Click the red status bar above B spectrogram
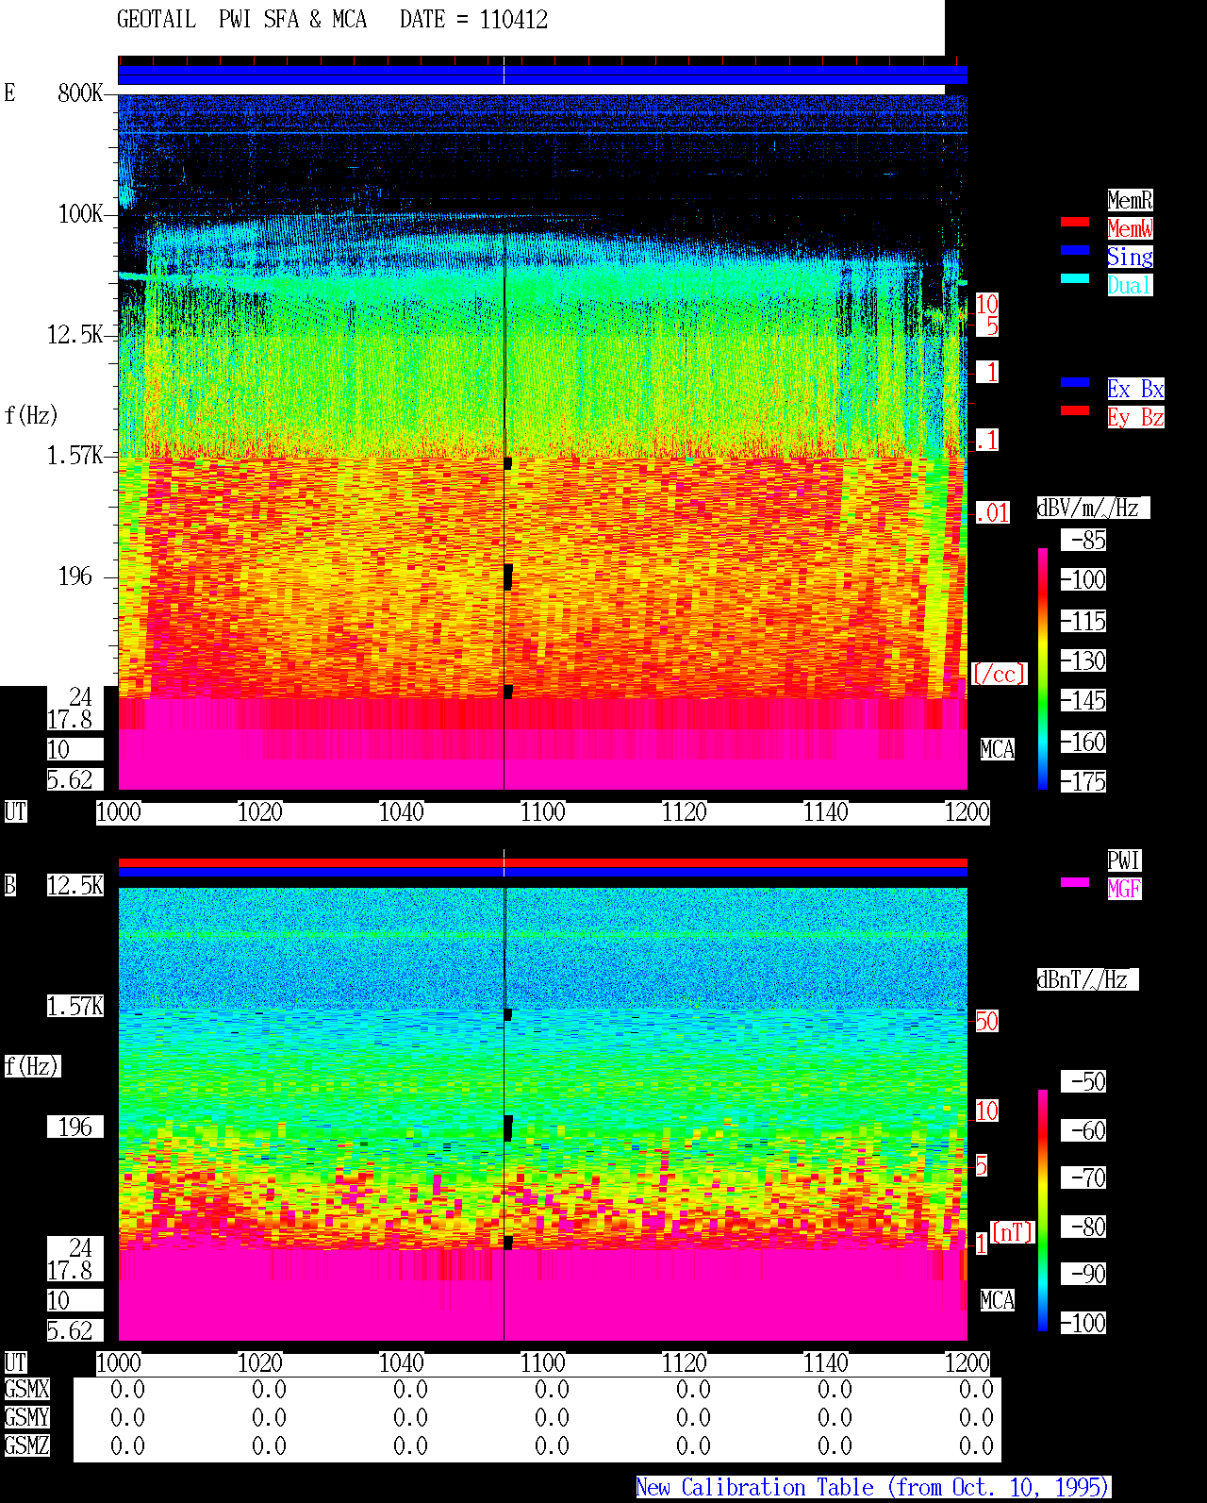This screenshot has width=1207, height=1503. pos(542,862)
